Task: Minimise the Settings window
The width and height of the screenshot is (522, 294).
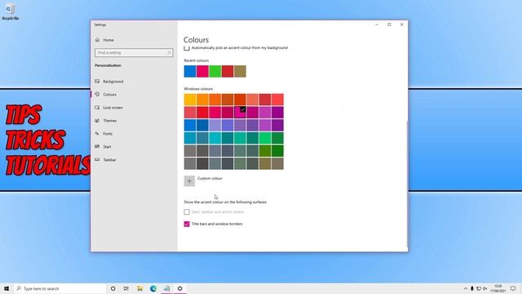Action: 377,24
